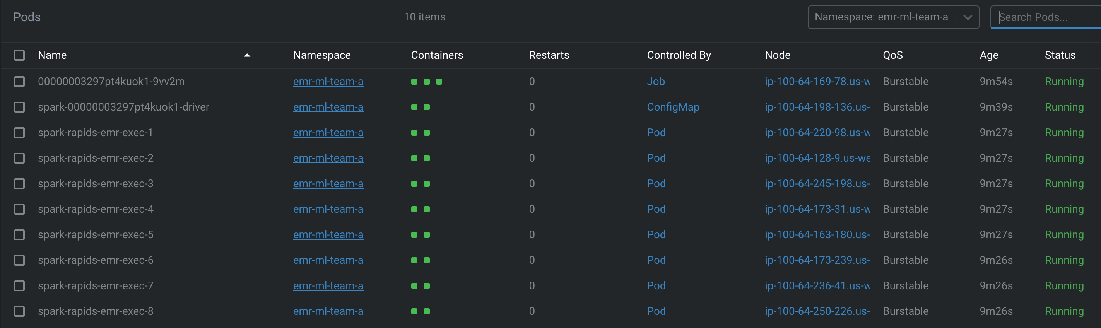Open node ip-100-64-128-9 link
Screen dimensions: 1101x328
coord(818,159)
